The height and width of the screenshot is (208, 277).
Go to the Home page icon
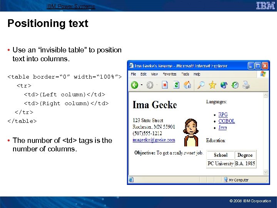(x=187, y=85)
